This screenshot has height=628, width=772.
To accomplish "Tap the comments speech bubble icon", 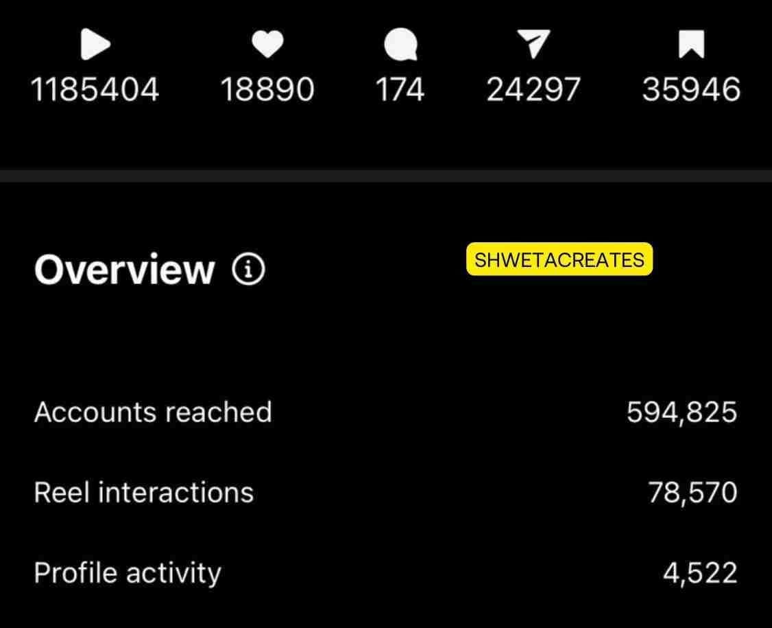I will click(400, 45).
